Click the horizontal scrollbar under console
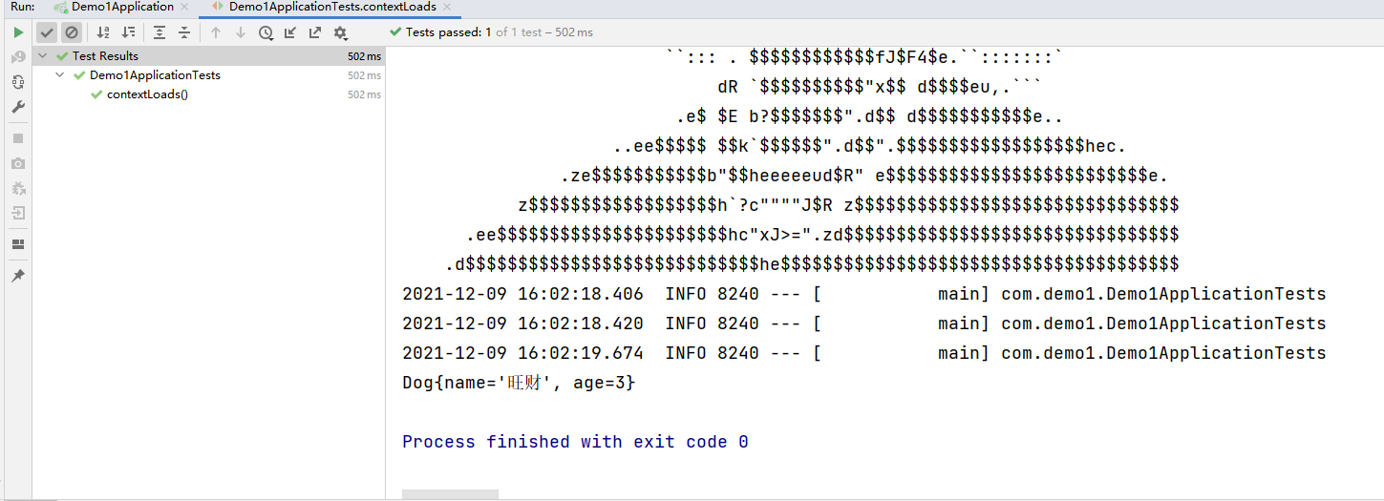This screenshot has width=1384, height=501. click(450, 494)
